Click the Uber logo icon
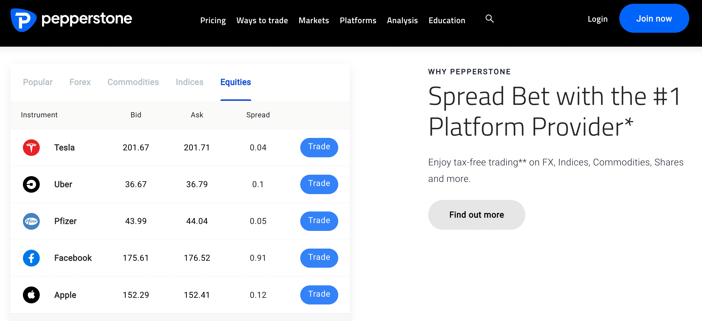 (31, 184)
